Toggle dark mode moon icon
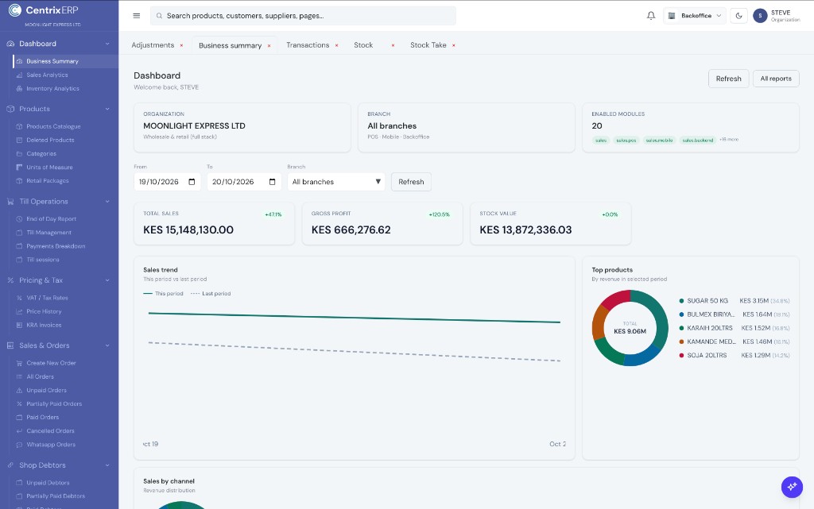 pos(738,16)
